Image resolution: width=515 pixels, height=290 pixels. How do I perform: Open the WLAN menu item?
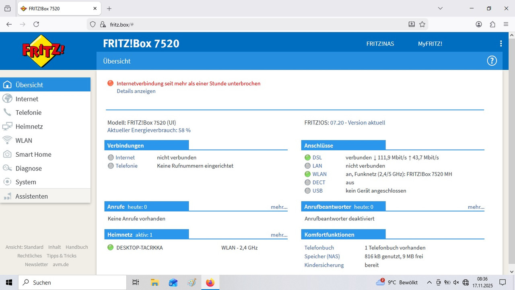[x=45, y=140]
